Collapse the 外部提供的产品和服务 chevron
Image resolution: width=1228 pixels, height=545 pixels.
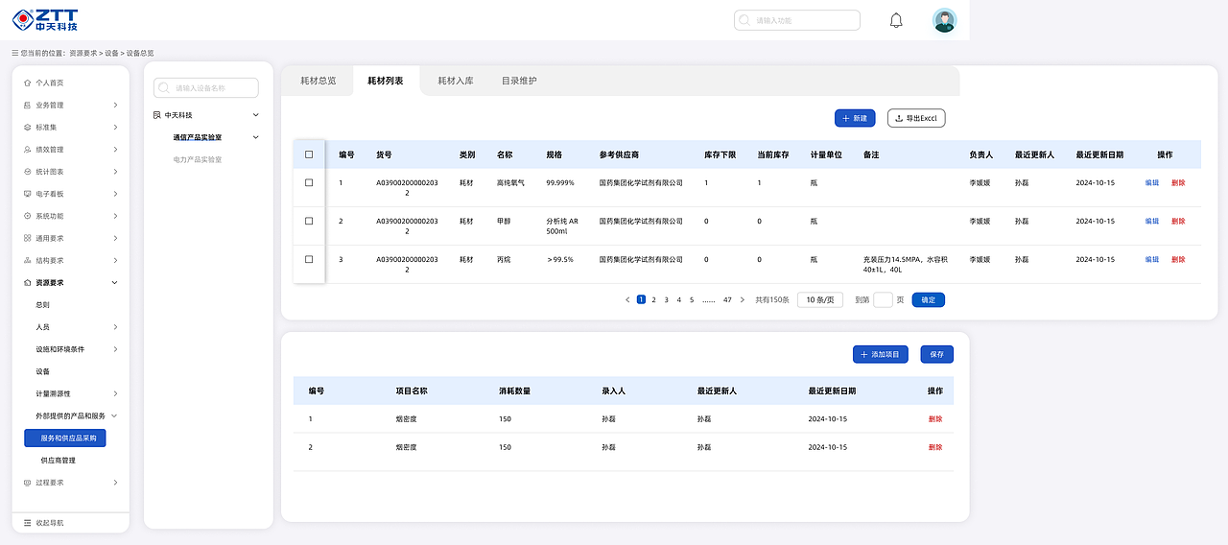pos(114,415)
